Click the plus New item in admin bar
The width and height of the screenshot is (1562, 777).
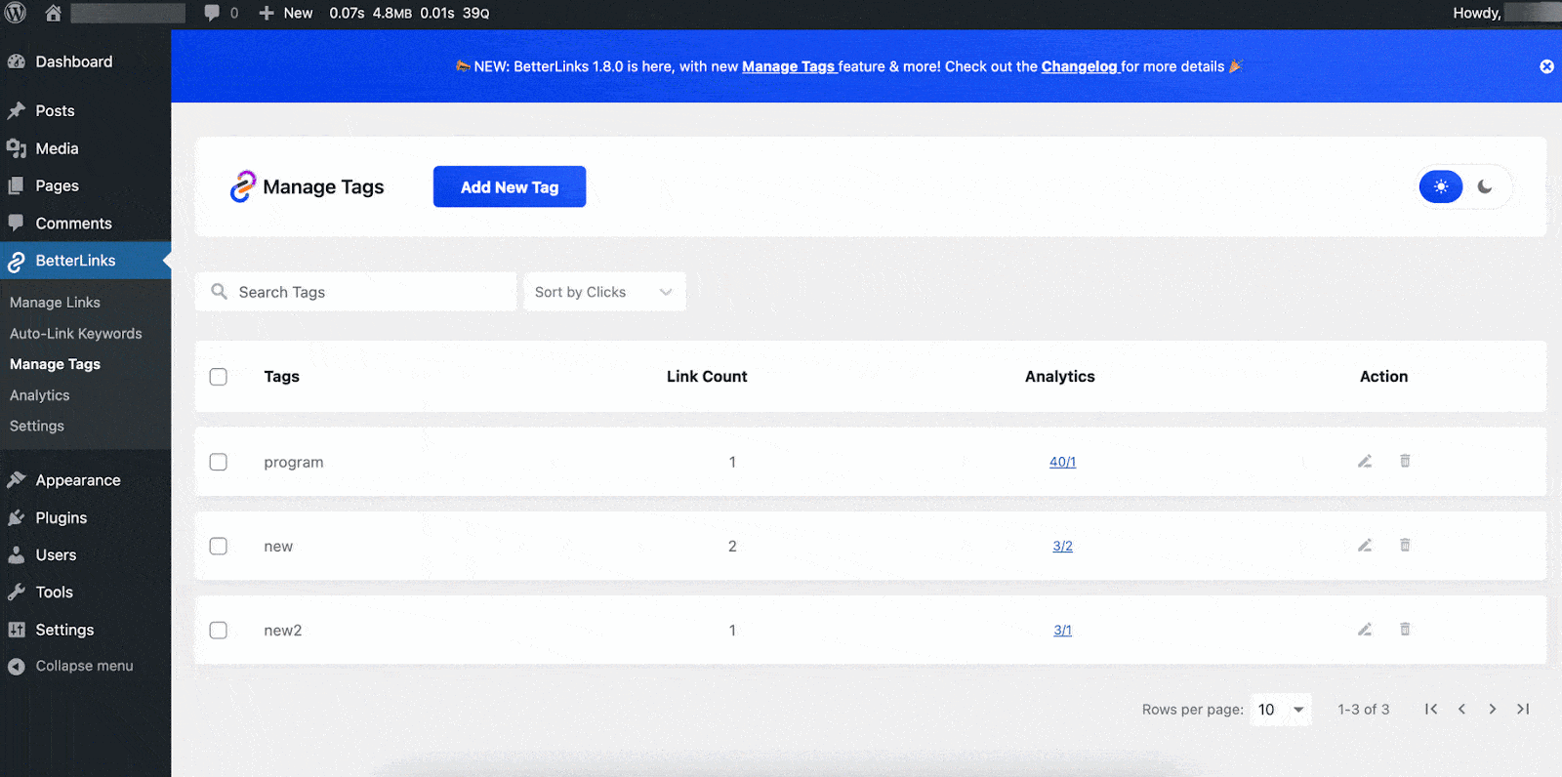pyautogui.click(x=285, y=13)
